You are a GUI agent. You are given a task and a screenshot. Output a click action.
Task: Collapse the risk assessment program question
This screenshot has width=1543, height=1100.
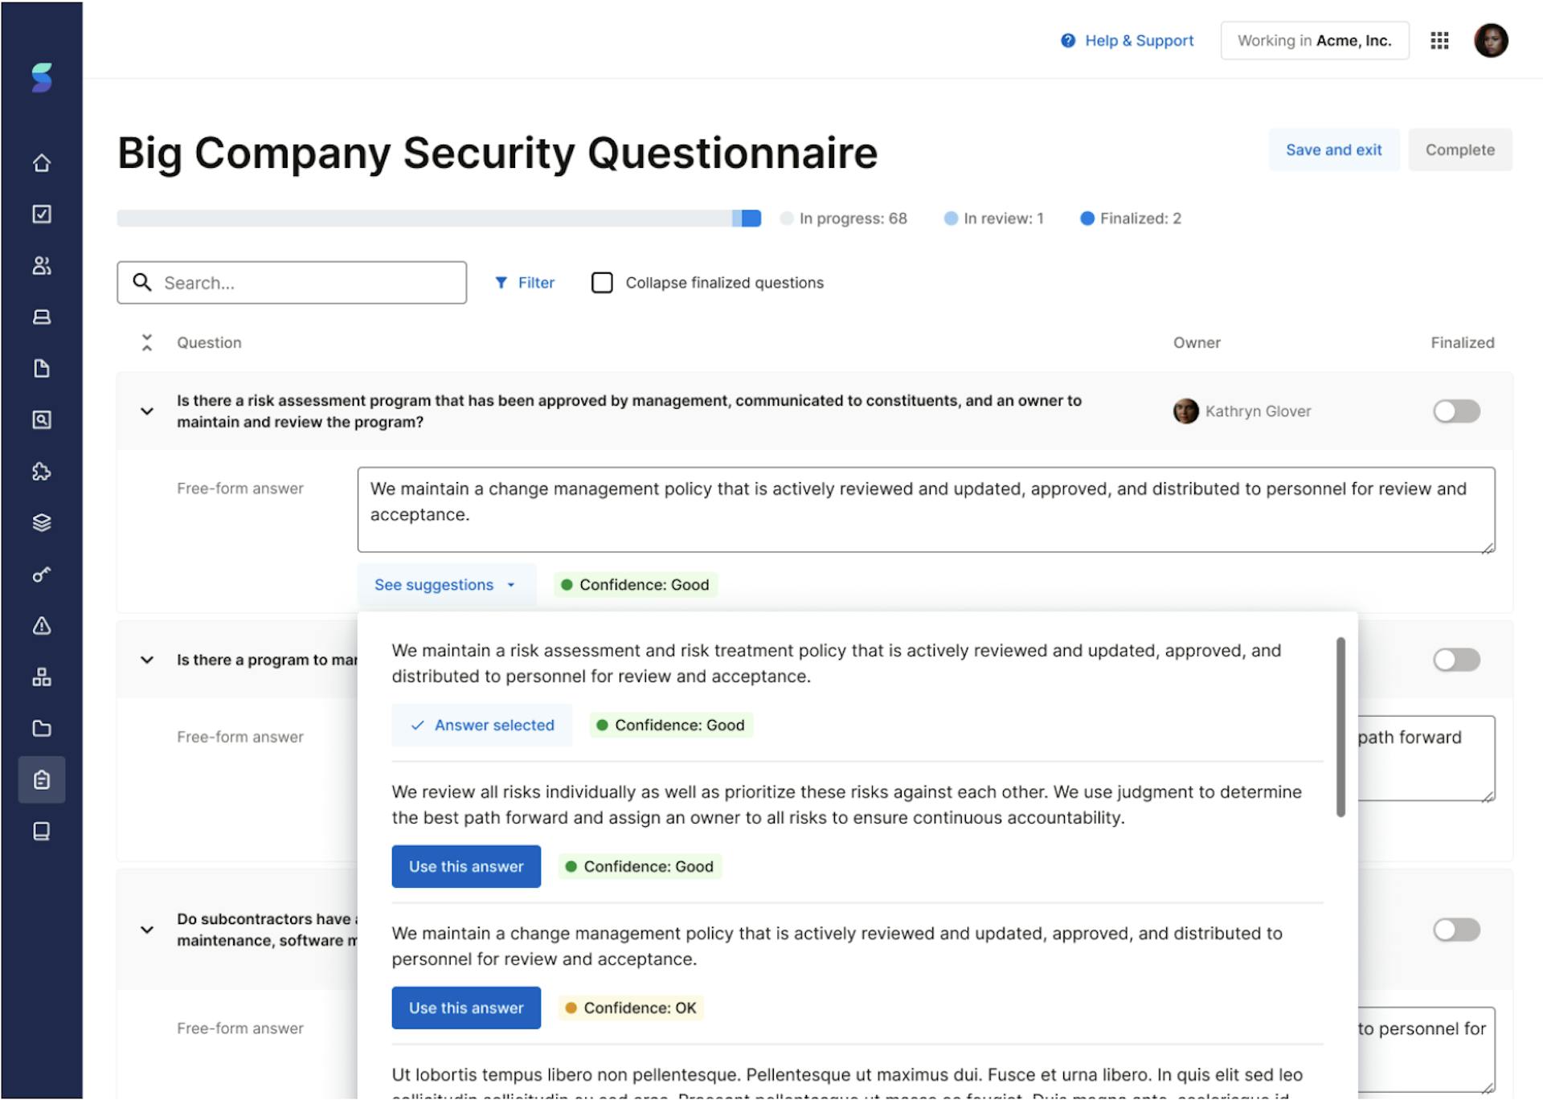(x=147, y=411)
